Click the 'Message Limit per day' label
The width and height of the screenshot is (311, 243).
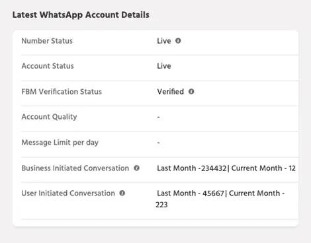[60, 143]
